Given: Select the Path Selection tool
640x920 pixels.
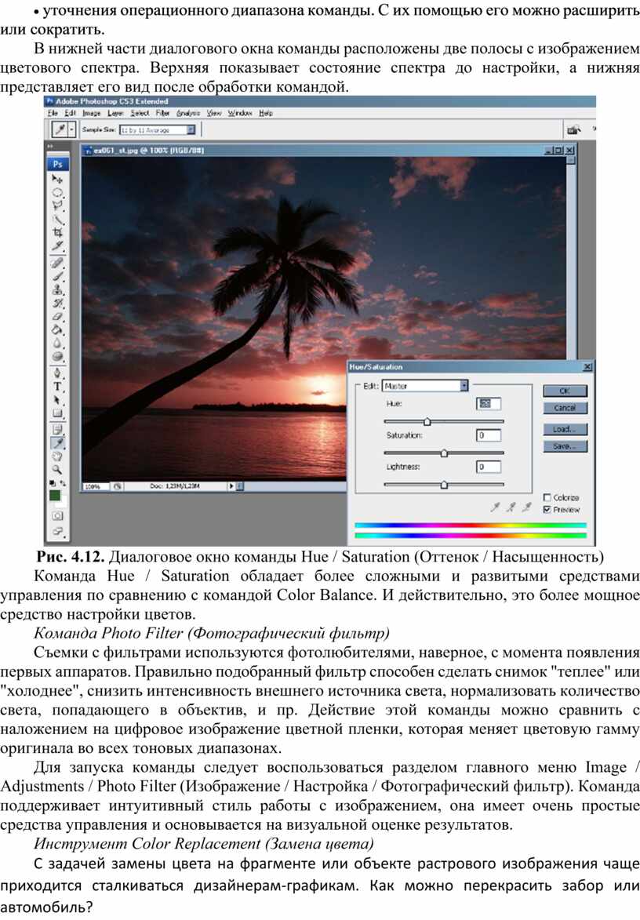Looking at the screenshot, I should point(57,400).
